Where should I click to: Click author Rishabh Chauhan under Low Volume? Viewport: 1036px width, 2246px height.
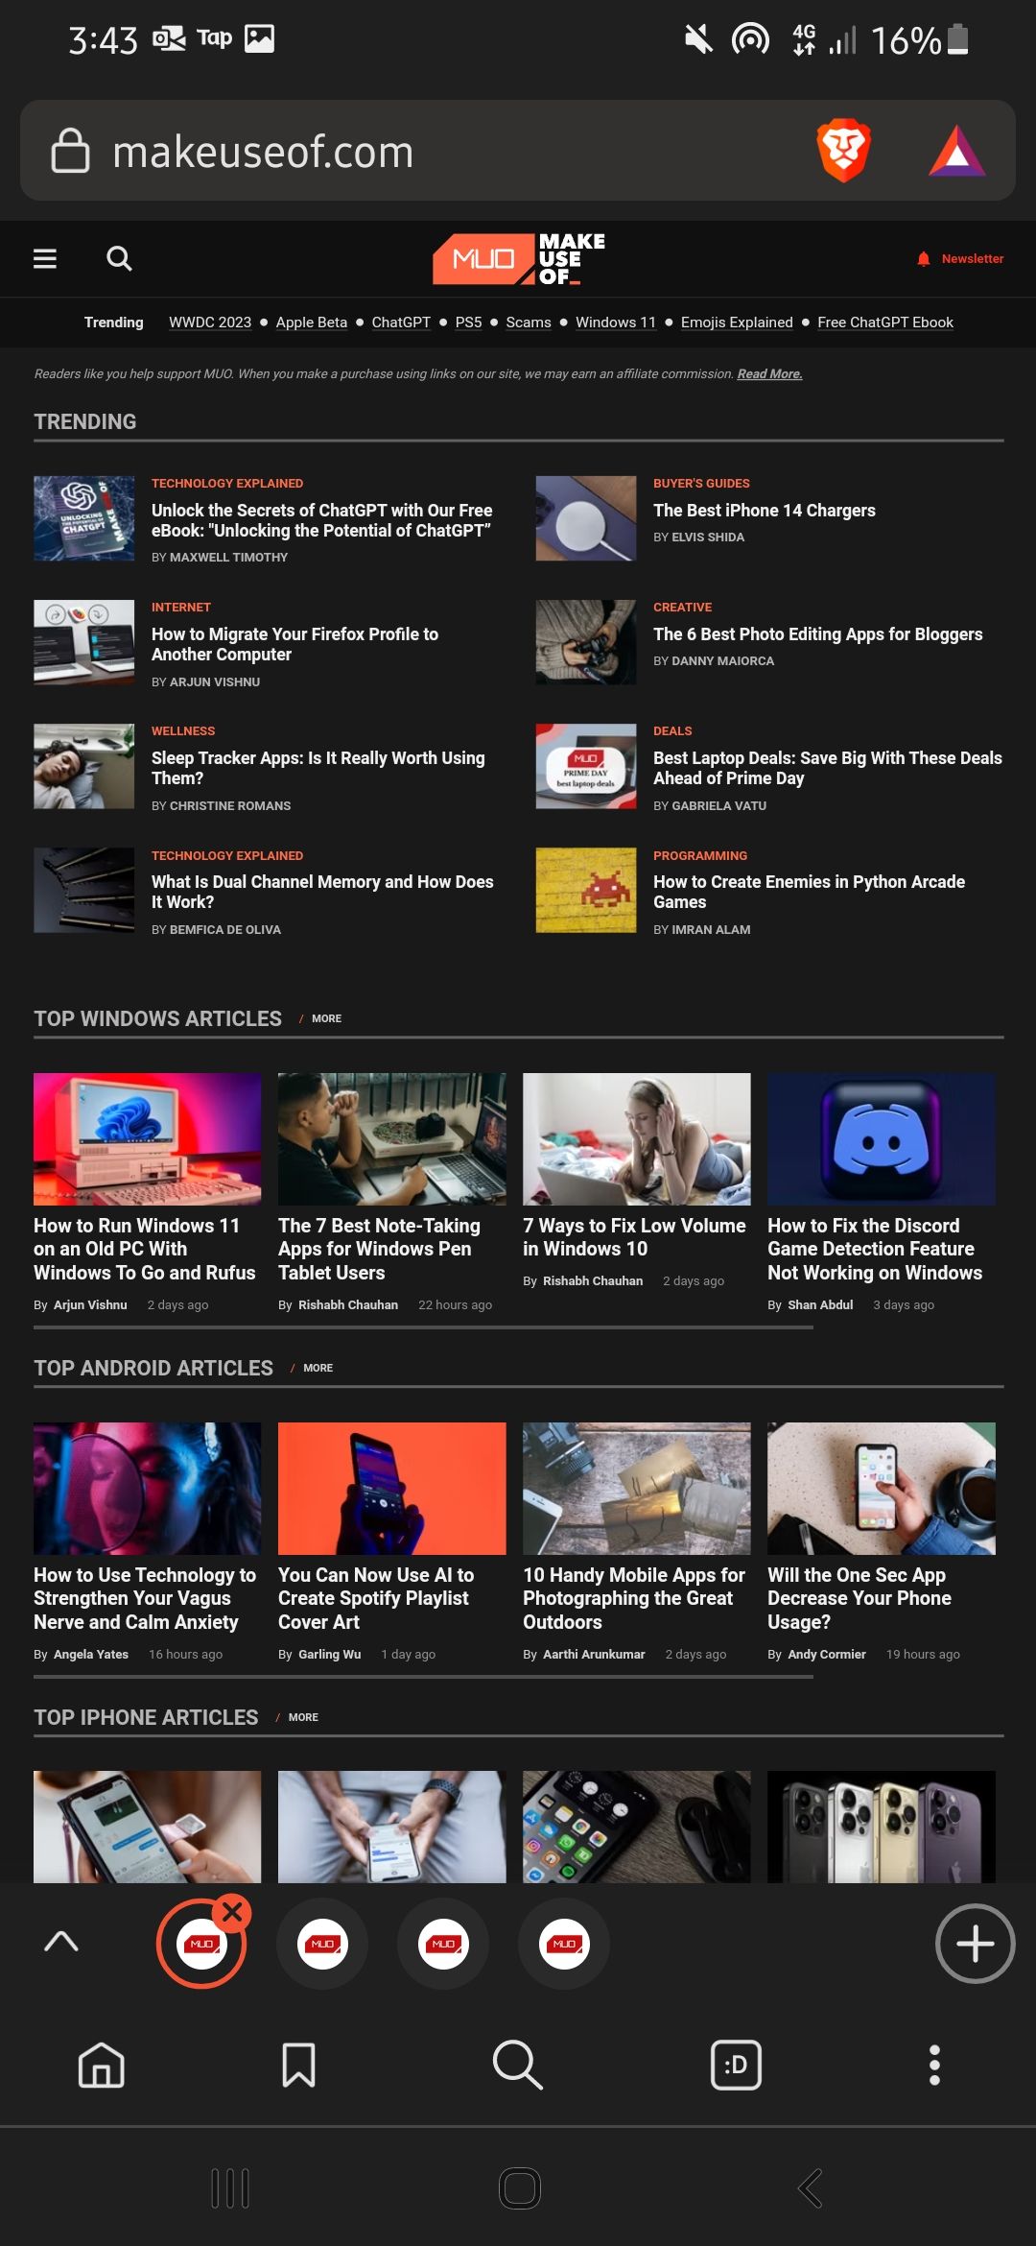593,1281
